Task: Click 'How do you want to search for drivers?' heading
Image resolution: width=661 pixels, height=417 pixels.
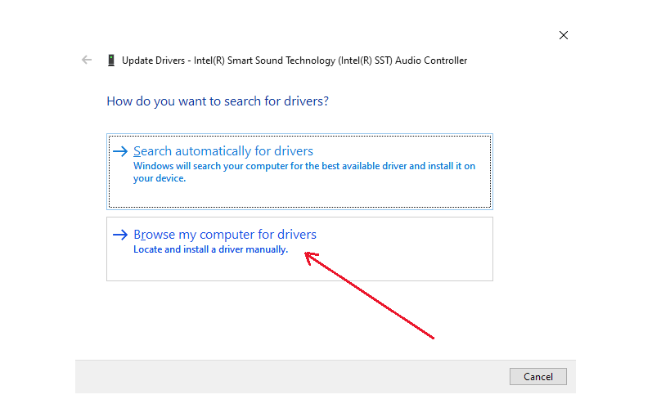Action: 218,101
